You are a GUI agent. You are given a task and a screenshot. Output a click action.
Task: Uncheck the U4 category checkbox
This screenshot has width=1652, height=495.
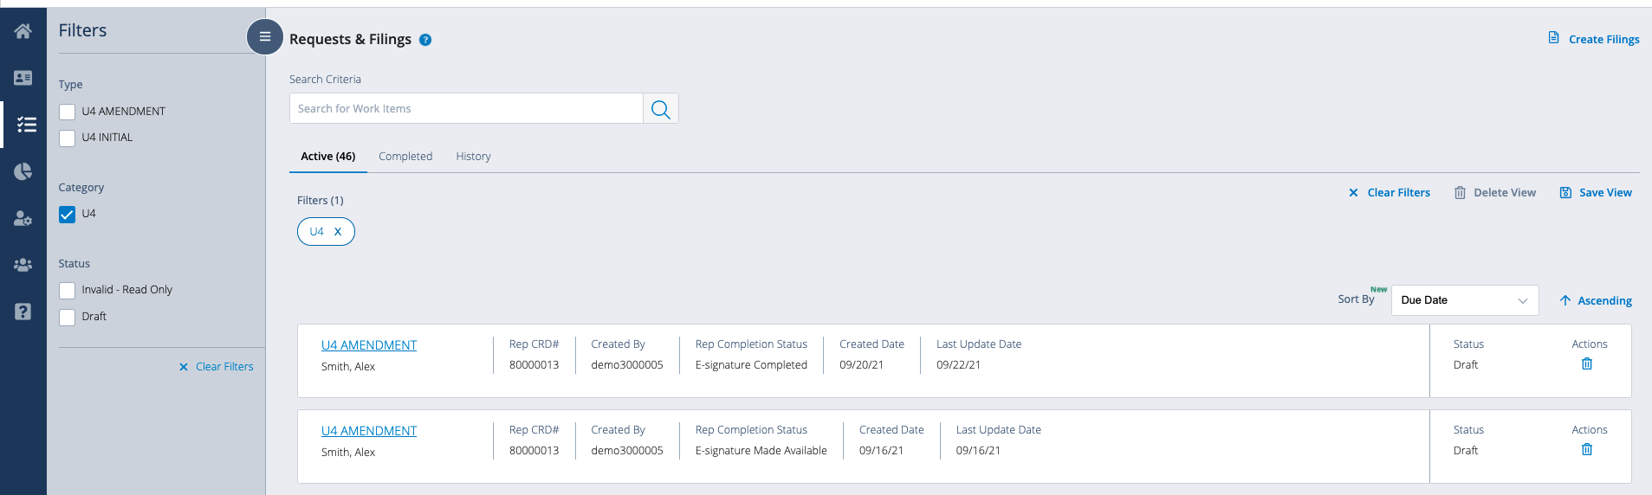point(68,215)
